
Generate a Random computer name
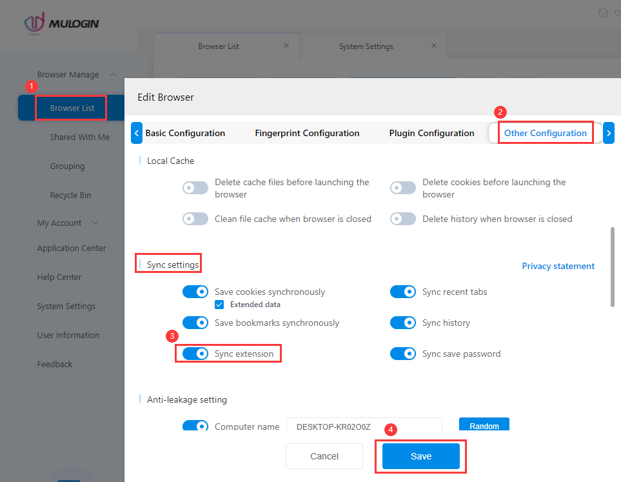[484, 425]
